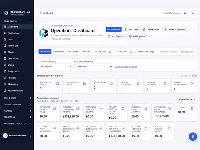Click the IFL Operations Hub logo in the sidebar

coord(6,13)
